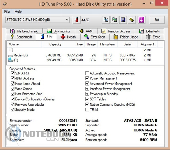
Task: Click the blank unnamed volume icon
Action: click(x=11, y=50)
